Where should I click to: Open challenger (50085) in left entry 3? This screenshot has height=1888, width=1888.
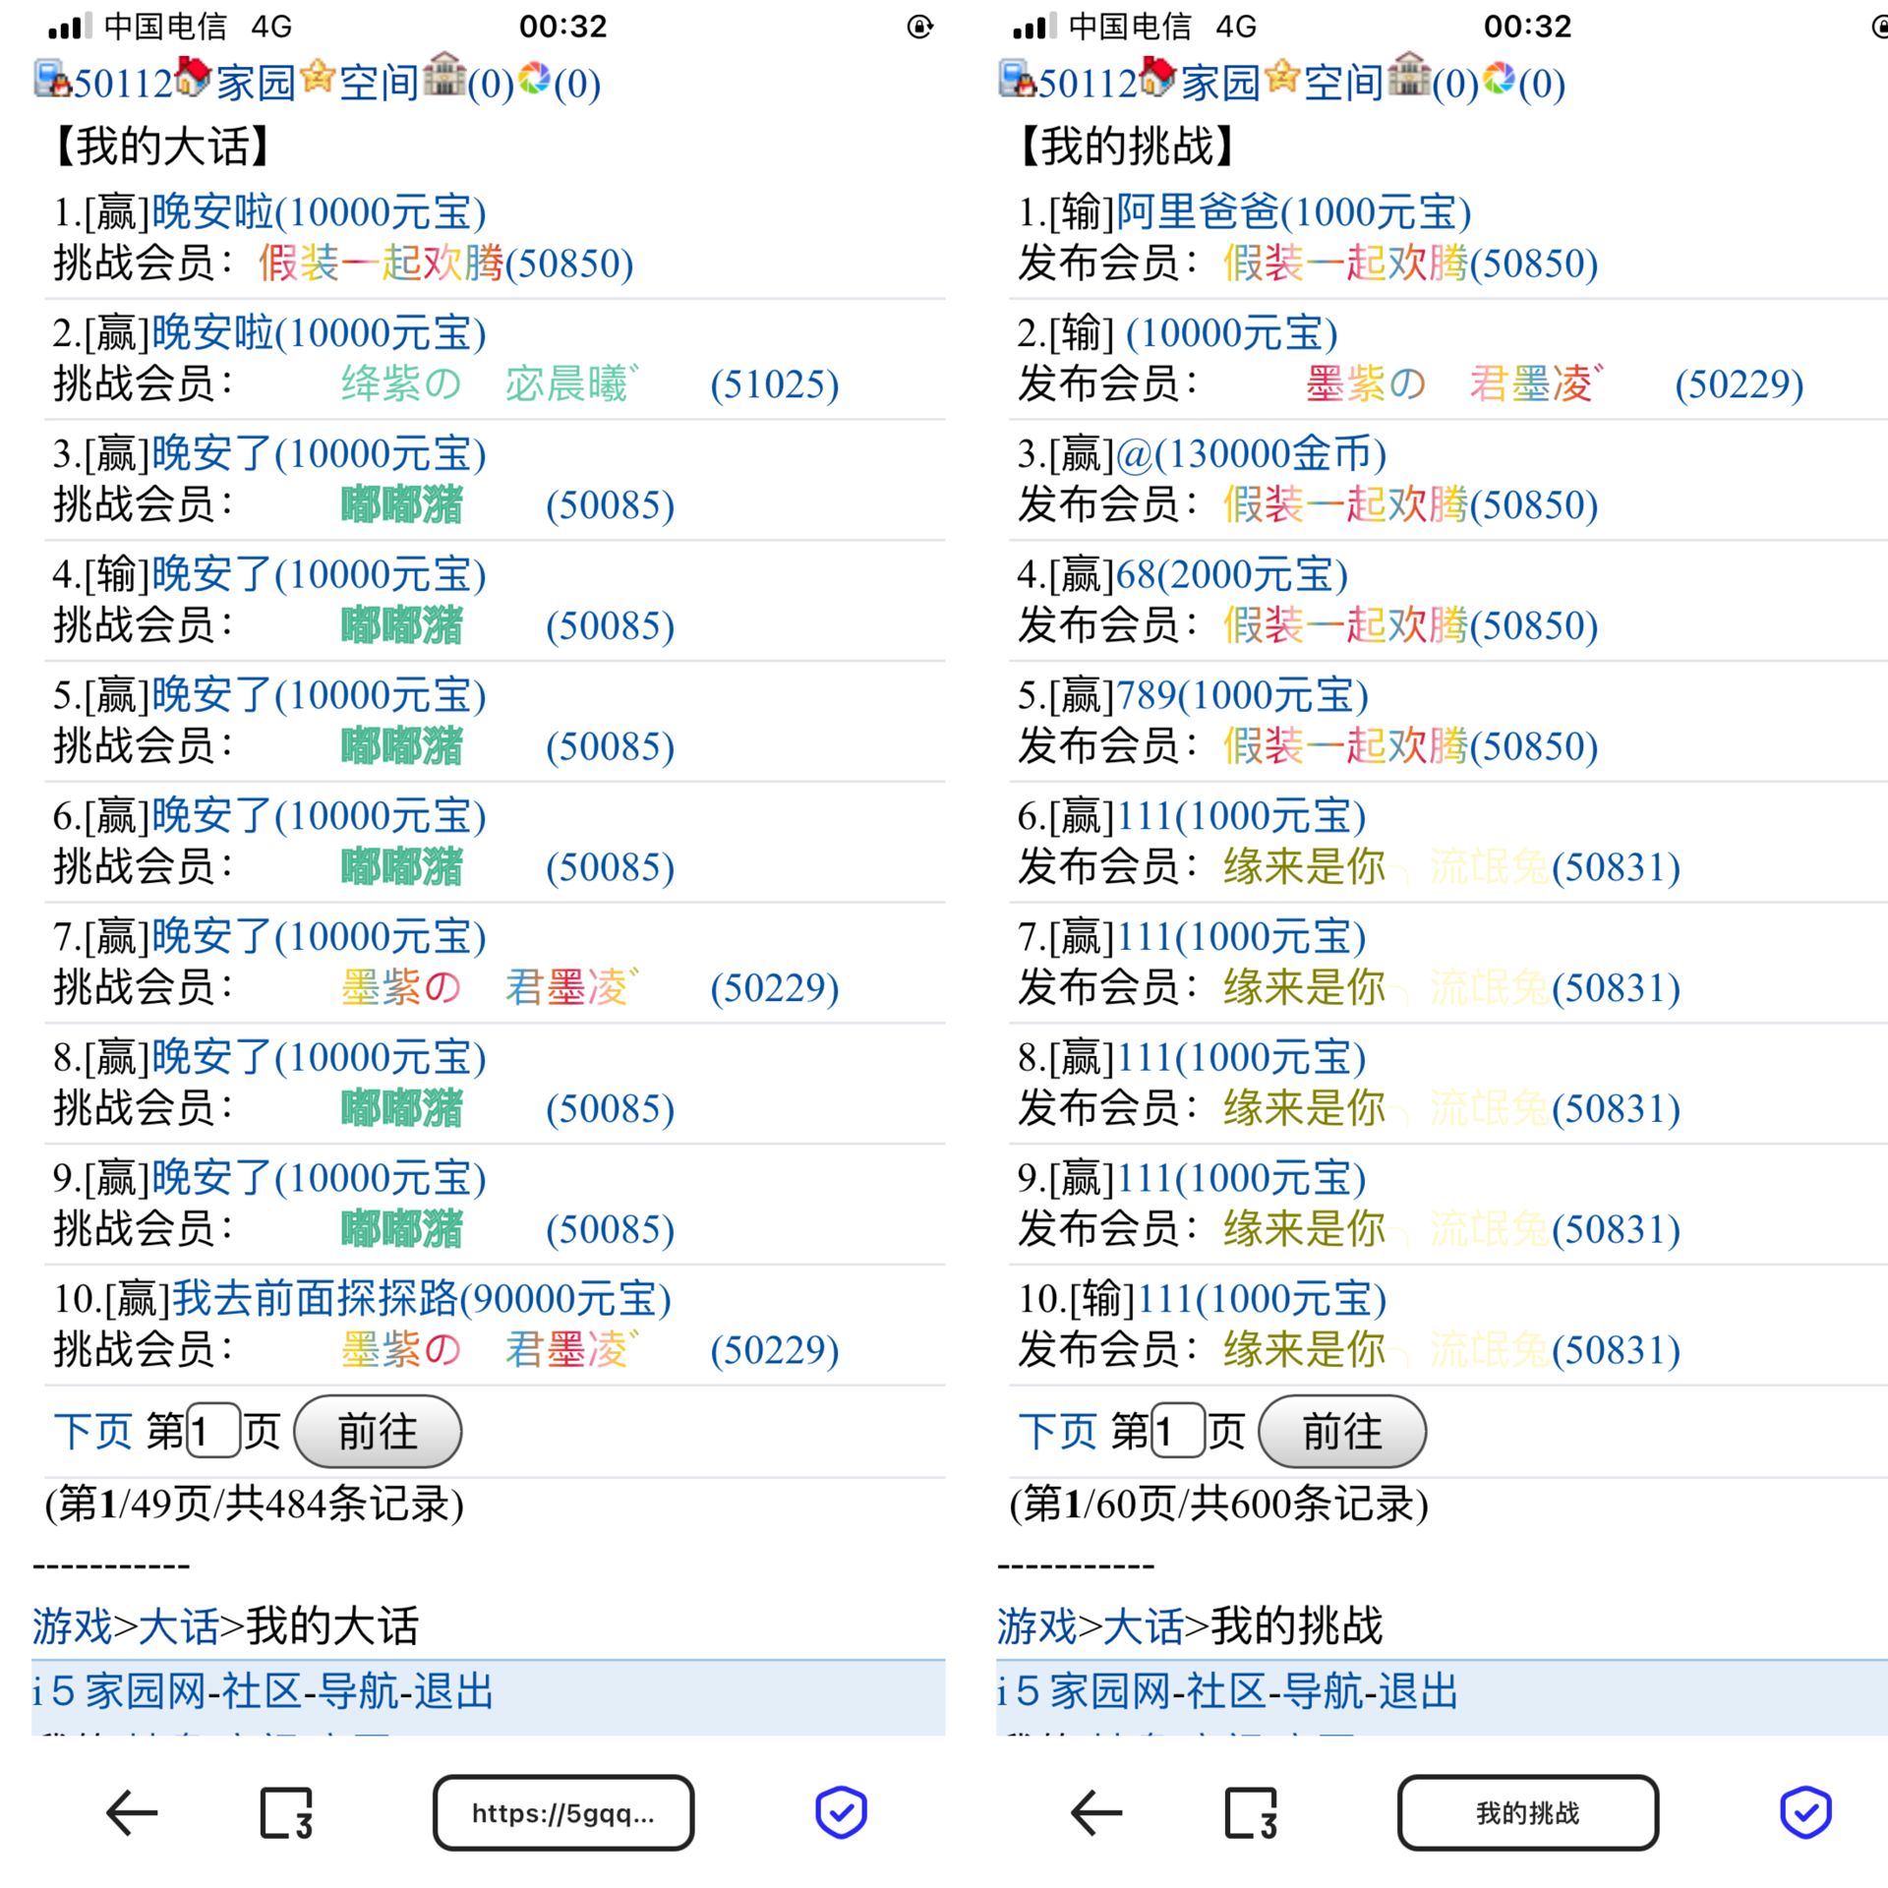tap(507, 505)
